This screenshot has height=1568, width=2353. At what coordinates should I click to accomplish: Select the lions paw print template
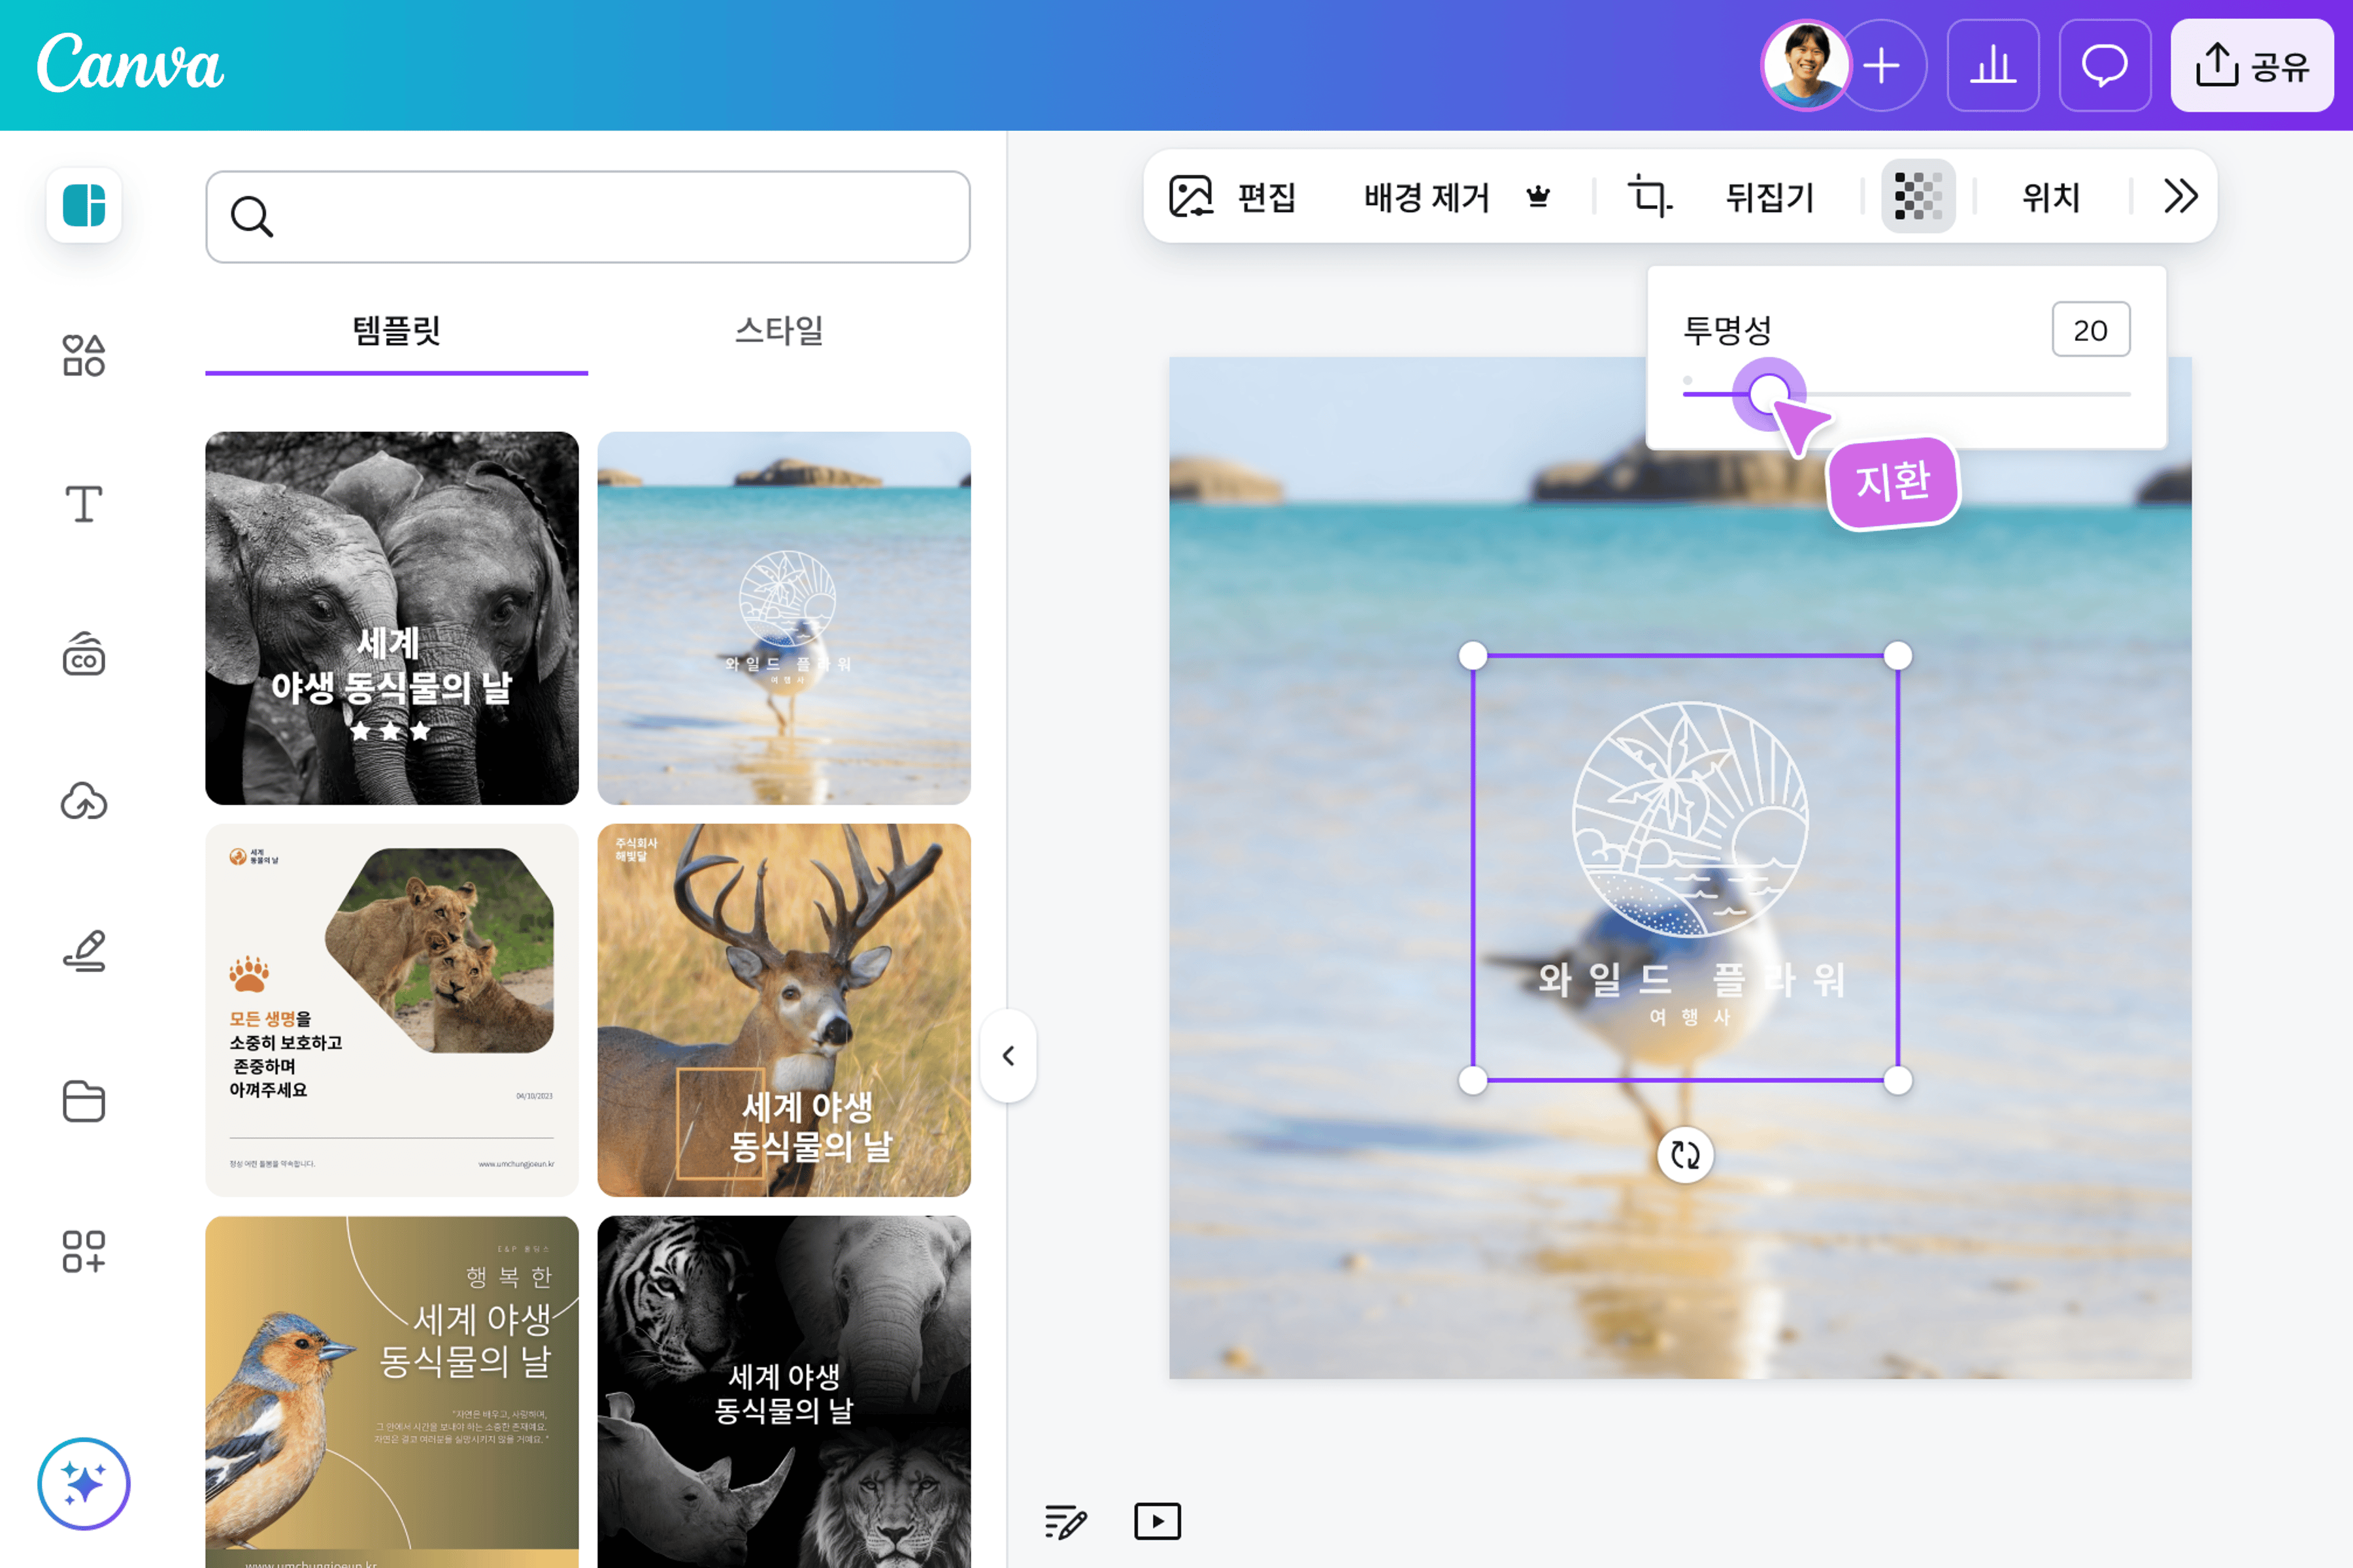391,1010
